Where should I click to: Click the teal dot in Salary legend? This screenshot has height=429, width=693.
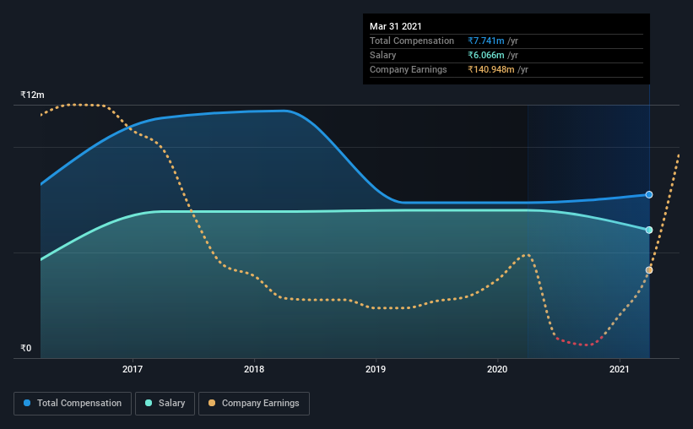pos(149,403)
